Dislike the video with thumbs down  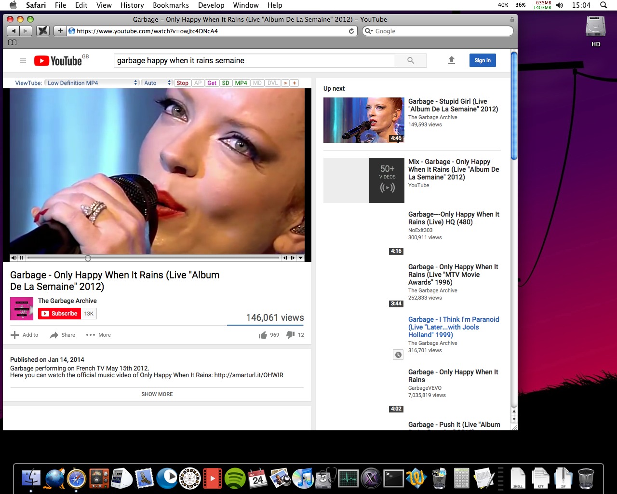tap(290, 335)
